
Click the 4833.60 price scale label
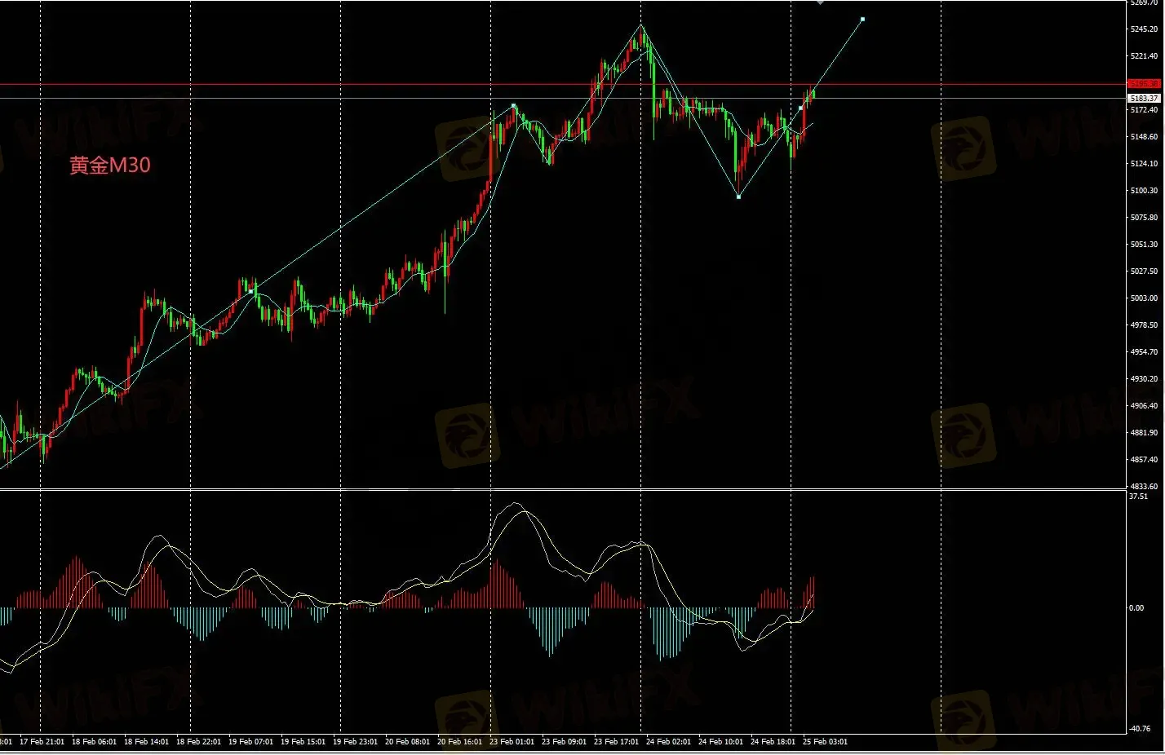1144,487
